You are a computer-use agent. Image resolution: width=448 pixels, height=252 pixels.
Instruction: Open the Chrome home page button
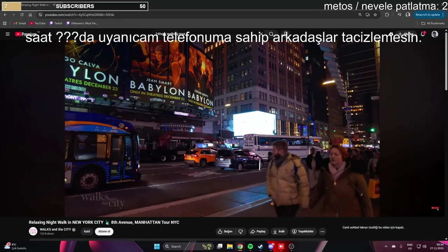(x=30, y=15)
